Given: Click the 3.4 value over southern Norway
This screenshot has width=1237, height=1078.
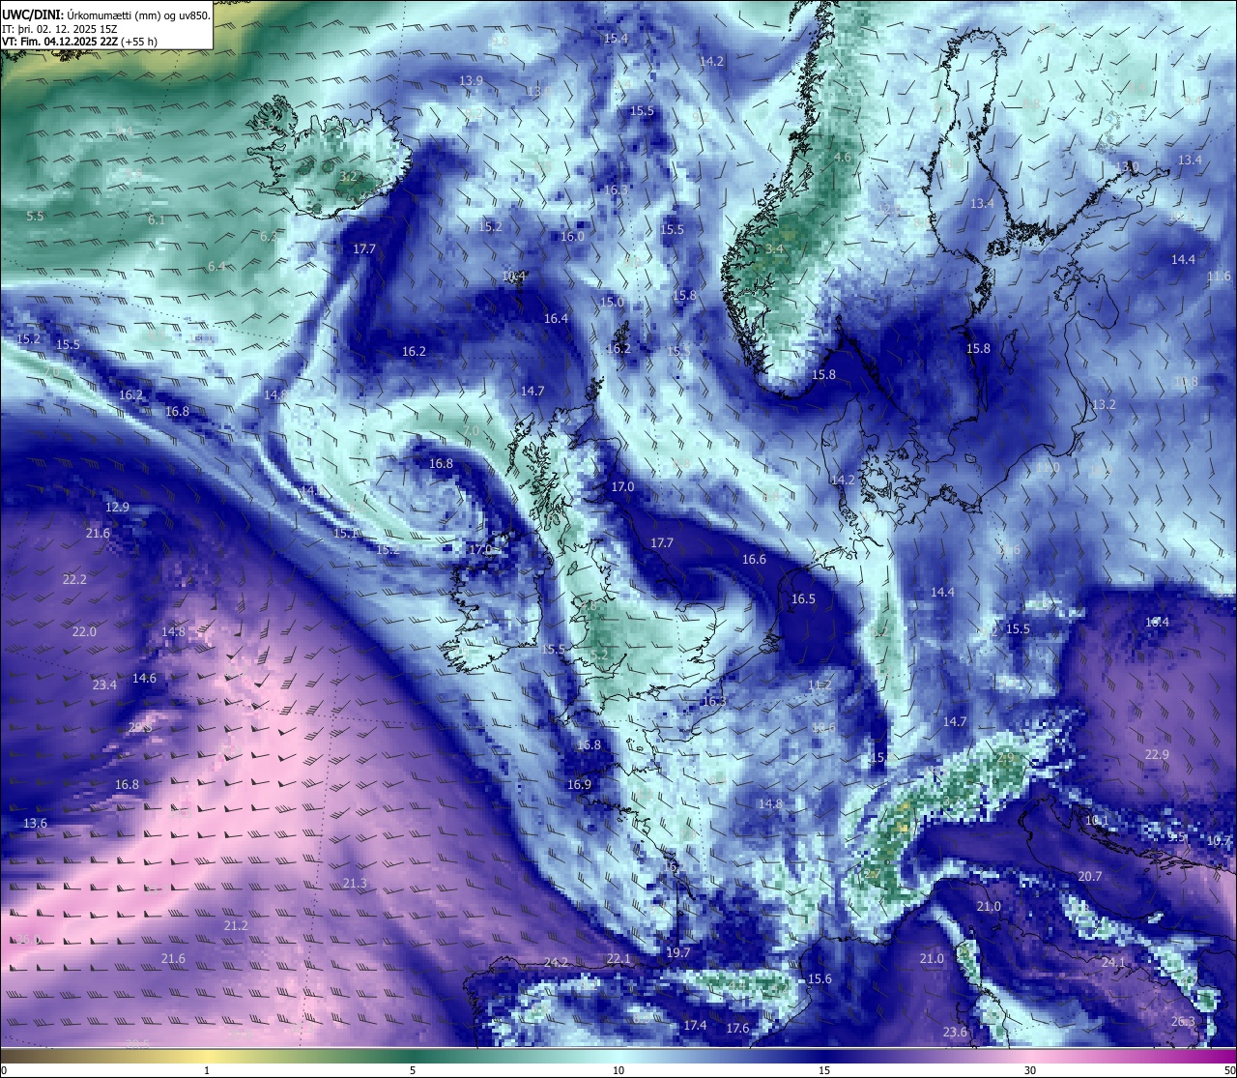Looking at the screenshot, I should pyautogui.click(x=774, y=248).
